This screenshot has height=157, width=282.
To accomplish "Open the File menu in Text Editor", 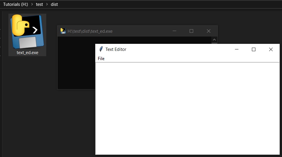I will (101, 58).
